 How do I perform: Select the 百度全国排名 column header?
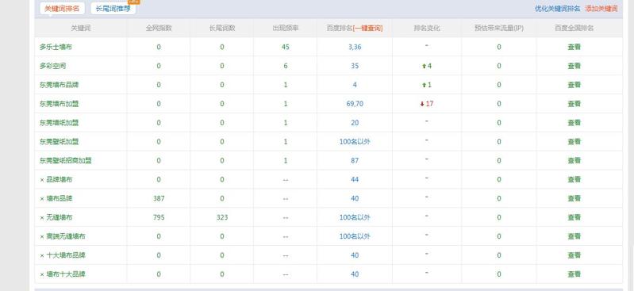(x=574, y=29)
